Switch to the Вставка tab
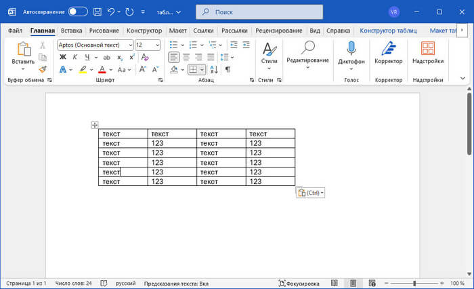474x289 pixels. [72, 31]
